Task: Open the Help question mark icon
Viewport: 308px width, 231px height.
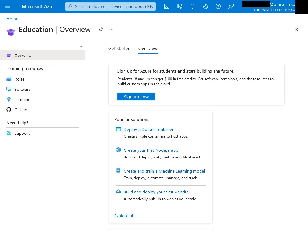Action: point(218,6)
